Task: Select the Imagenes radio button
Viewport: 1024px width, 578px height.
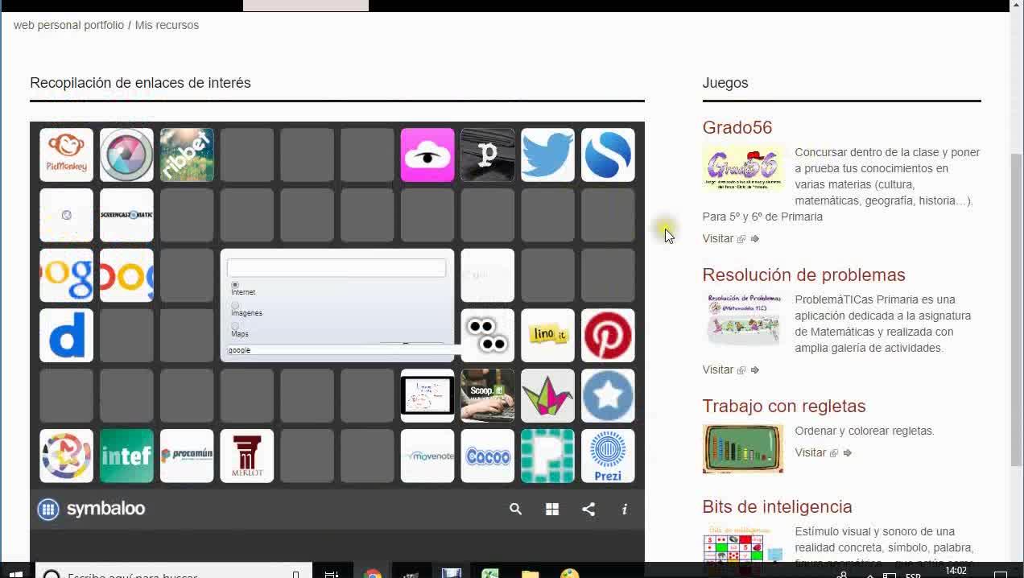Action: (x=235, y=306)
